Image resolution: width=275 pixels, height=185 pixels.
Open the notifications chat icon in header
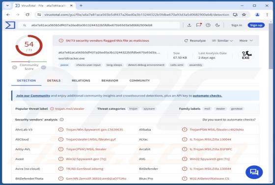pyautogui.click(x=199, y=25)
